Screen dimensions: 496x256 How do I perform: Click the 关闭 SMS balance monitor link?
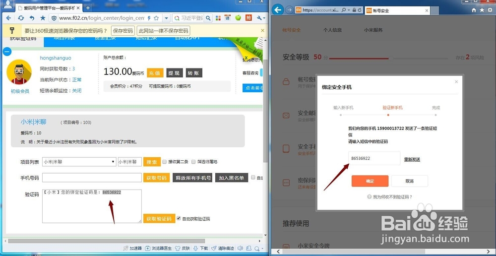coord(76,90)
